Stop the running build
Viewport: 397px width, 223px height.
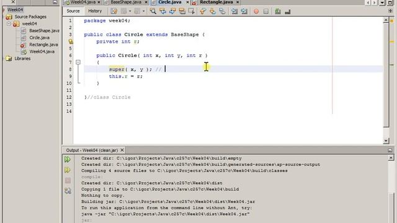click(x=68, y=180)
